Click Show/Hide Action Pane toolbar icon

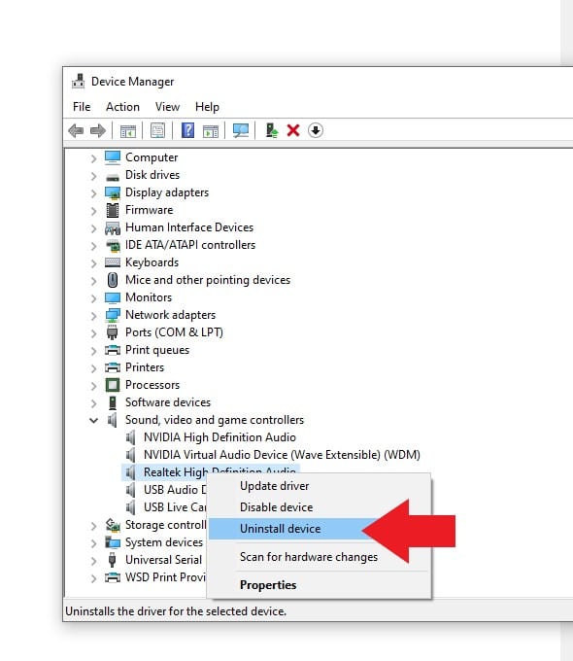click(x=211, y=131)
